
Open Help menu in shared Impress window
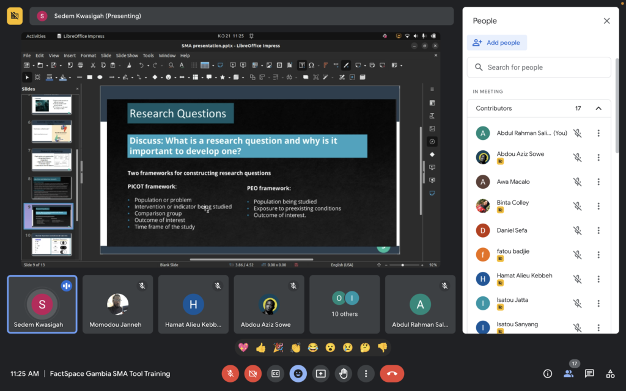[185, 56]
